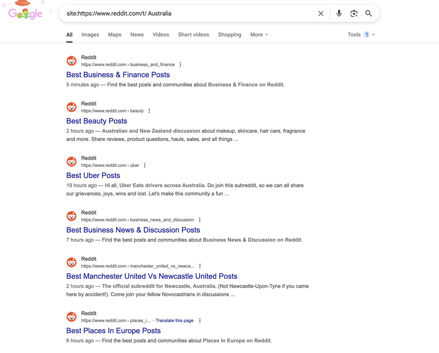Open Best Business & Finance Posts link
This screenshot has height=353, width=439.
coord(118,75)
